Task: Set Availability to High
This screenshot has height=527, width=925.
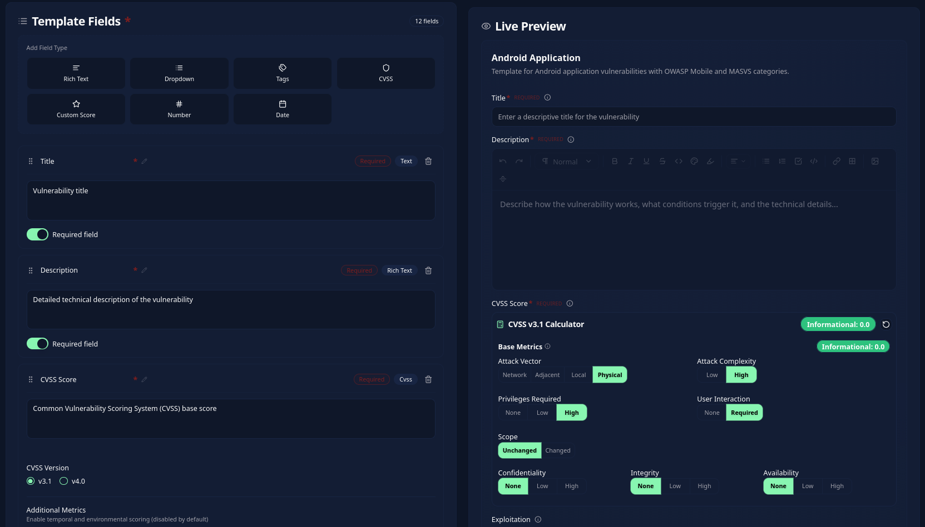Action: tap(837, 486)
